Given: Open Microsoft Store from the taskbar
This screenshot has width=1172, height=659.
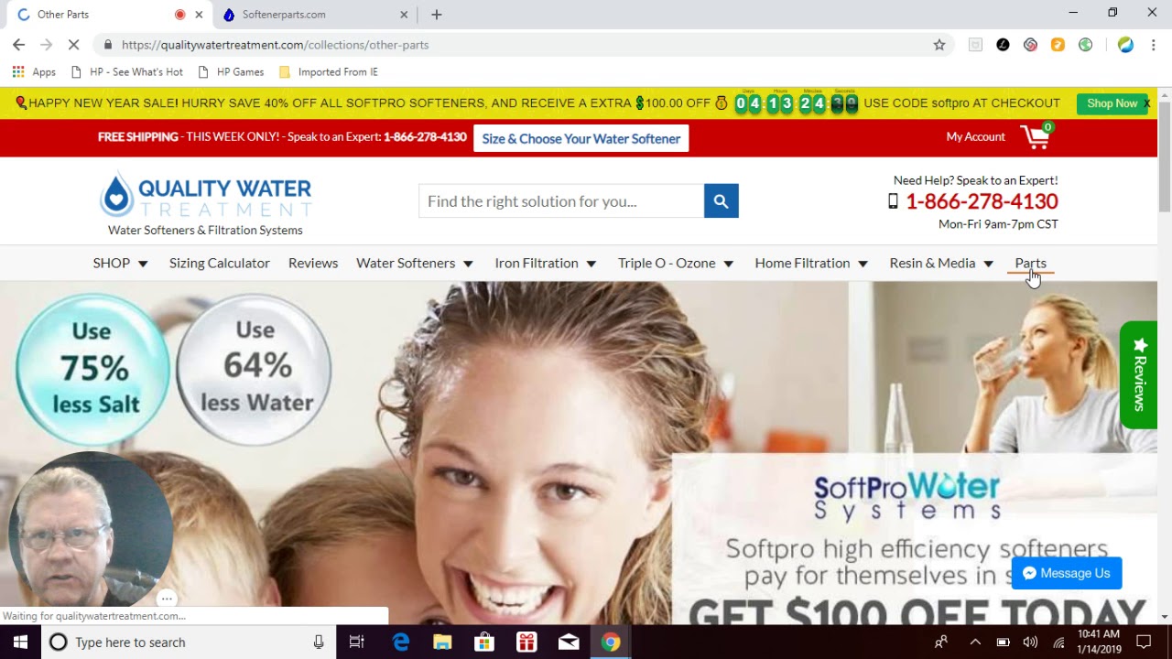Looking at the screenshot, I should coord(484,642).
